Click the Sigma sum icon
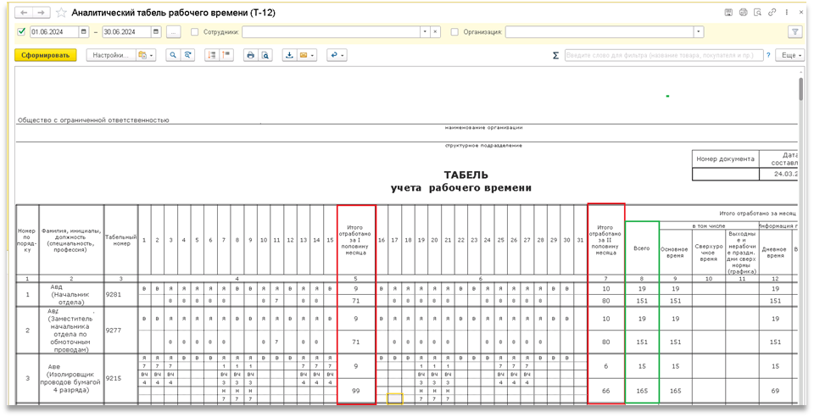 555,55
